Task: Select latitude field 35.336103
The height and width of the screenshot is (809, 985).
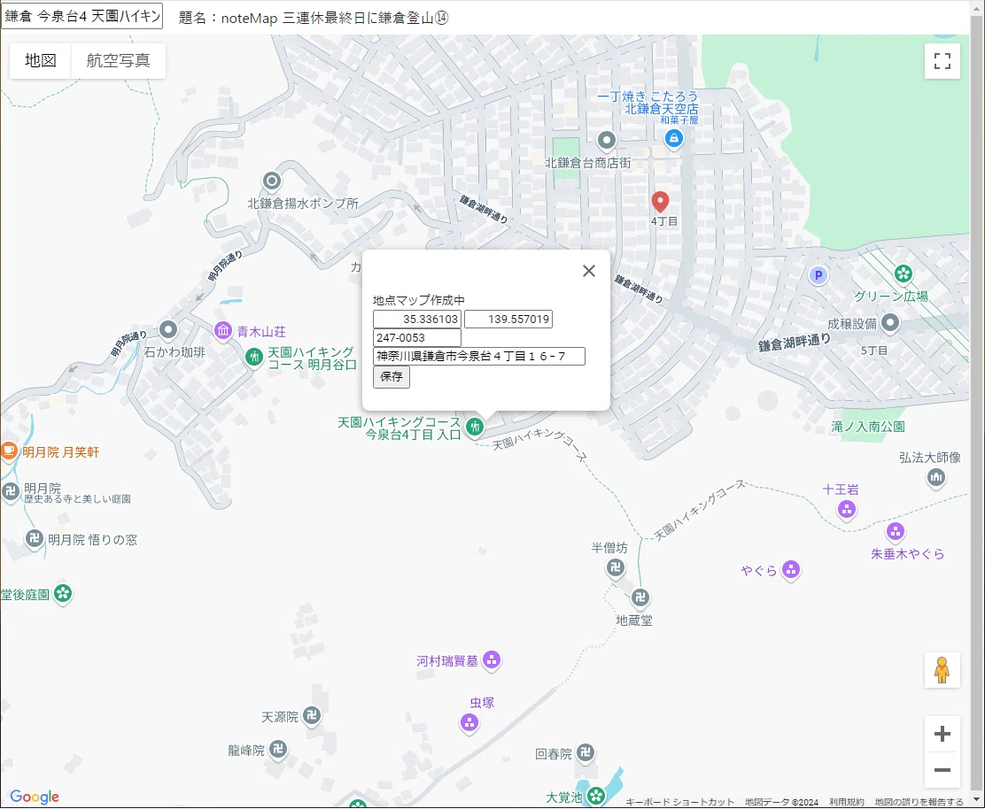Action: click(417, 319)
